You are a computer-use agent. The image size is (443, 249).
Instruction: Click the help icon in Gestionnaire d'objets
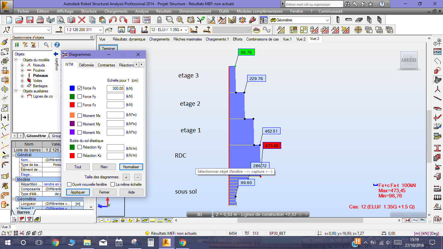click(57, 45)
